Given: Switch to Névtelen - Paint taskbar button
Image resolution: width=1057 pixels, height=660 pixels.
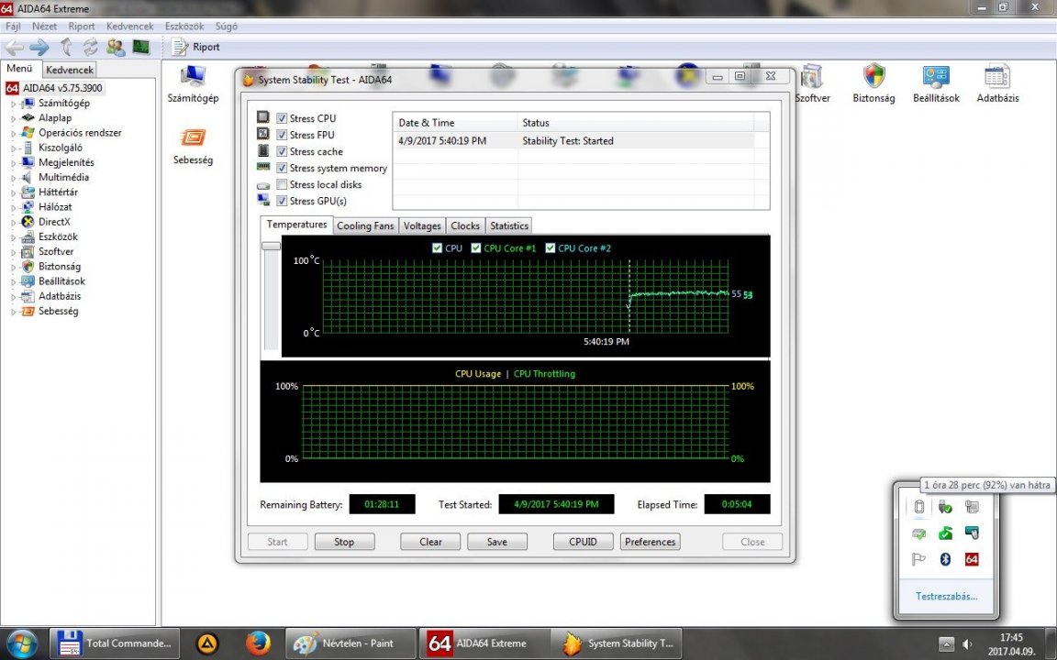Looking at the screenshot, I should pos(350,643).
